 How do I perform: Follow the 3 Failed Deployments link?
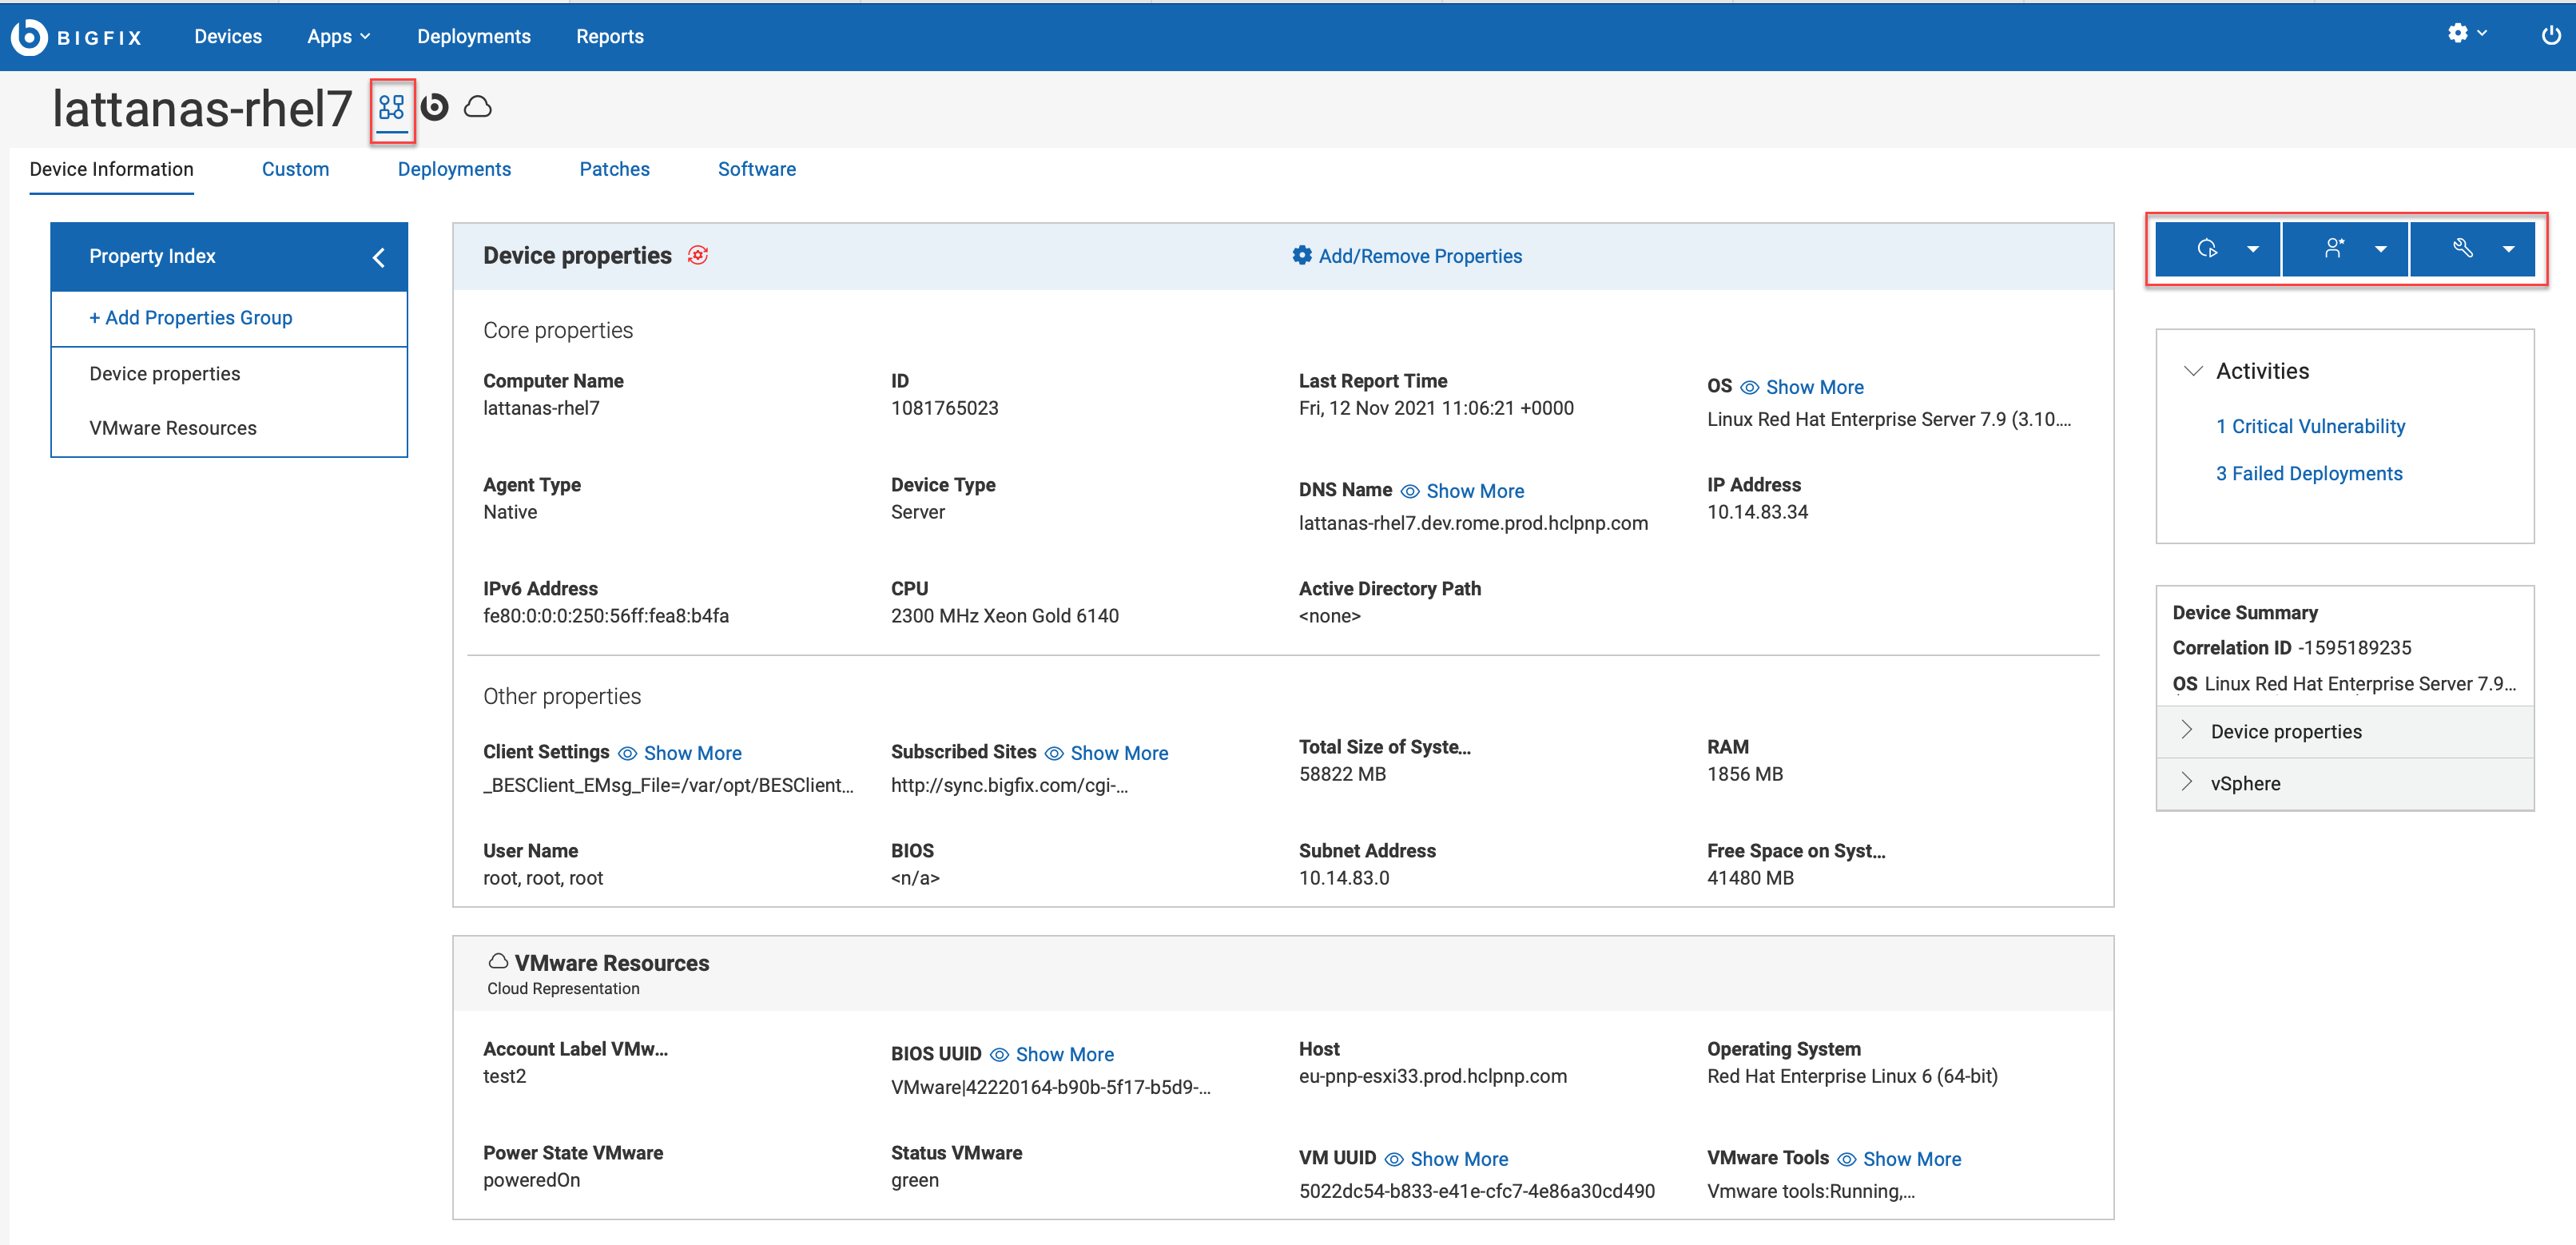point(2308,473)
